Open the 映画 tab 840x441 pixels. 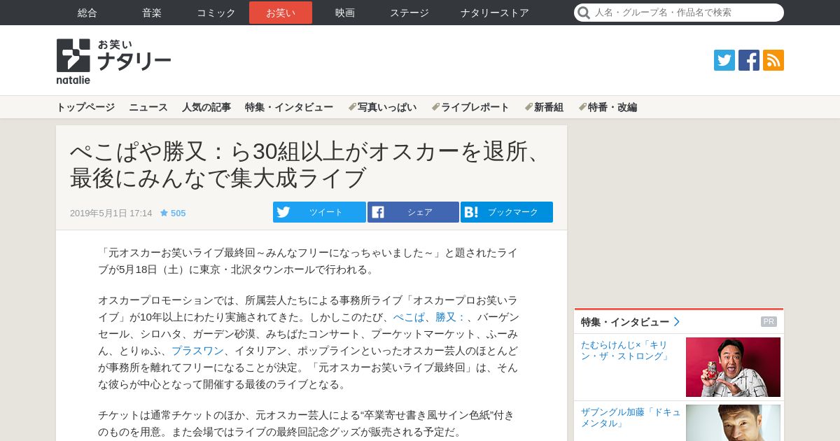pyautogui.click(x=345, y=13)
